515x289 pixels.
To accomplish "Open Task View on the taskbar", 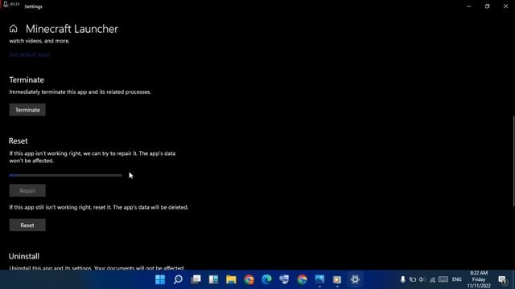I will coord(196,279).
